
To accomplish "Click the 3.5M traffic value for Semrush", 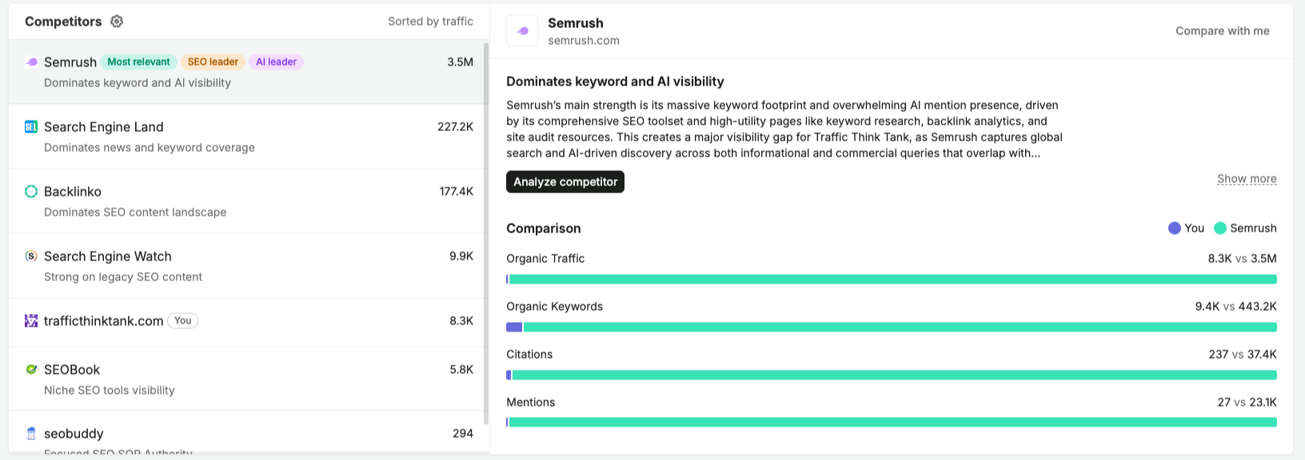I will point(460,62).
